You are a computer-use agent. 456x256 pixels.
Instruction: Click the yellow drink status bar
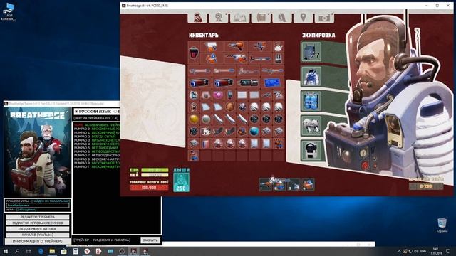coord(155,175)
